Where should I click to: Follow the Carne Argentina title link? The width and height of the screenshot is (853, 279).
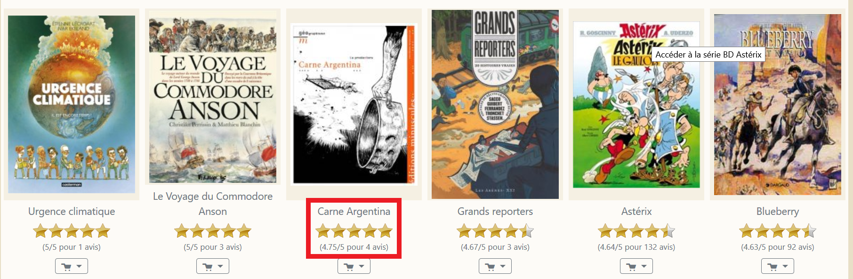pos(354,211)
